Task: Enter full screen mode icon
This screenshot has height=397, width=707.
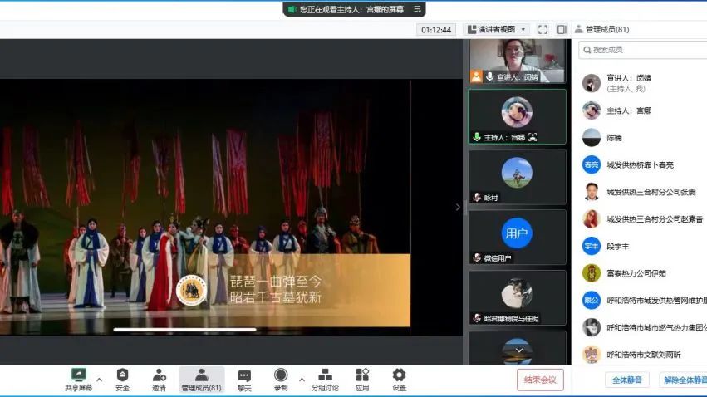Action: point(543,29)
